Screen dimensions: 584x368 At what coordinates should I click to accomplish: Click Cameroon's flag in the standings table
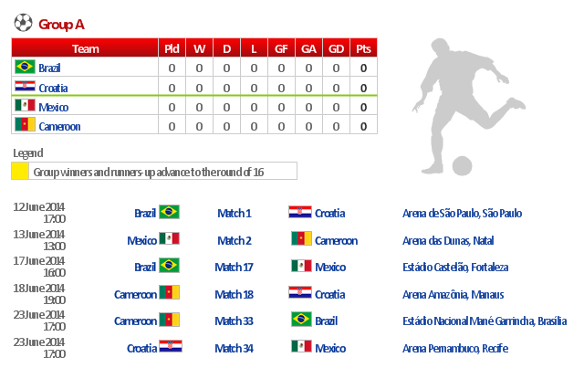tap(25, 126)
